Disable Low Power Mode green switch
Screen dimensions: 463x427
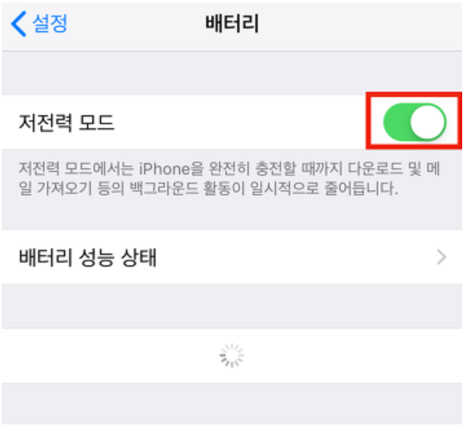click(x=415, y=122)
